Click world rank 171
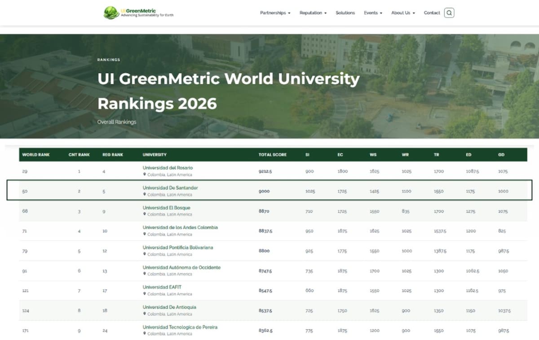 click(25, 331)
